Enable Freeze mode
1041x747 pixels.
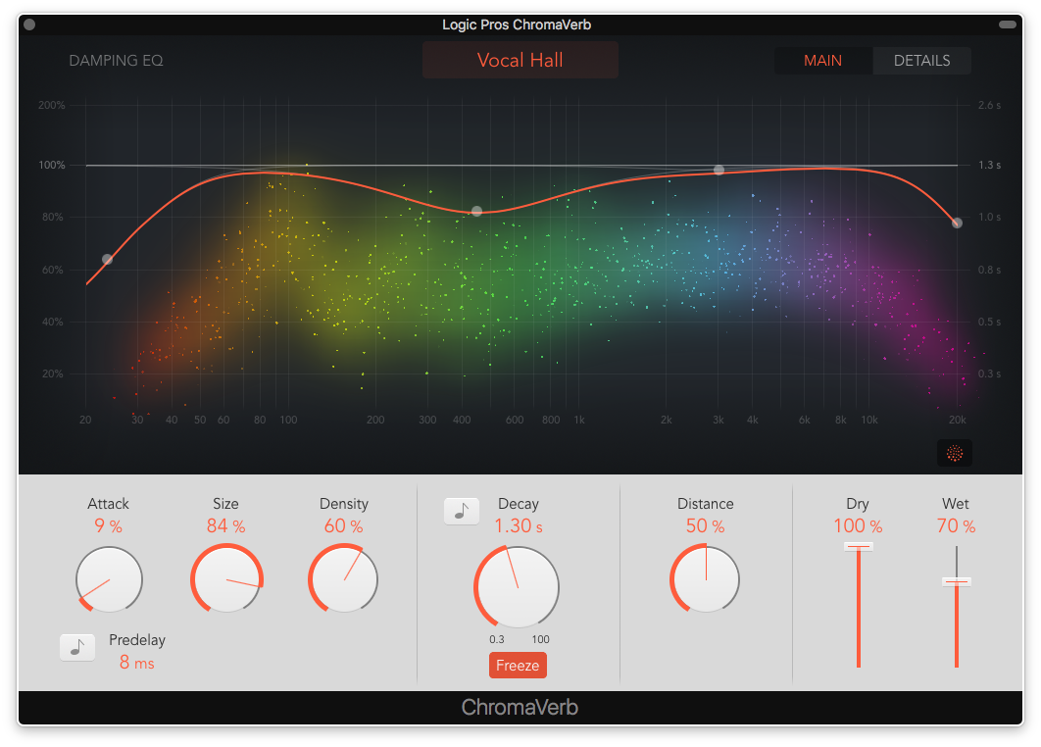pos(518,665)
